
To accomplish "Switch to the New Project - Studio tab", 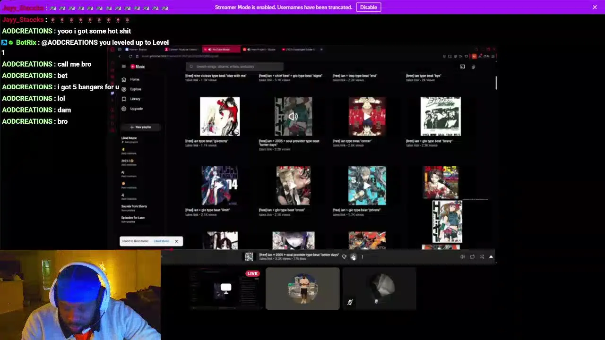I will (259, 49).
